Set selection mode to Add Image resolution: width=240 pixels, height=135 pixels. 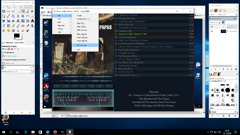coord(12,49)
